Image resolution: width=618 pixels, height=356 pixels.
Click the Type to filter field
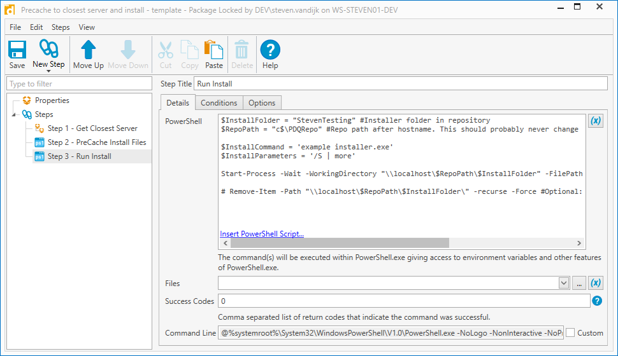[79, 83]
